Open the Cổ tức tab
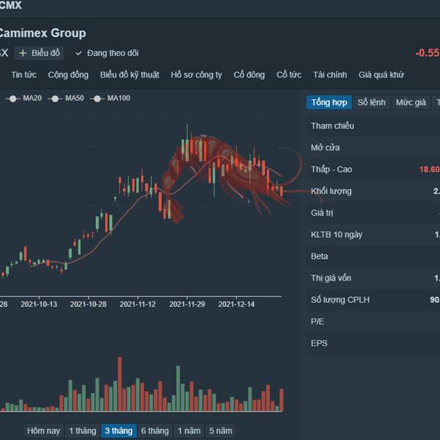The height and width of the screenshot is (440, 440). point(289,75)
